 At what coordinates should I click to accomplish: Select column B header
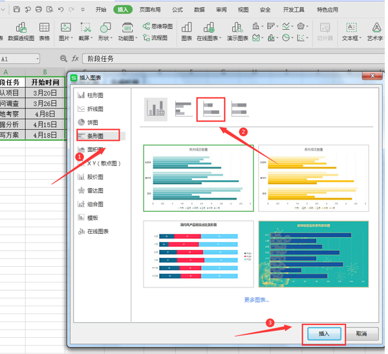pyautogui.click(x=45, y=72)
